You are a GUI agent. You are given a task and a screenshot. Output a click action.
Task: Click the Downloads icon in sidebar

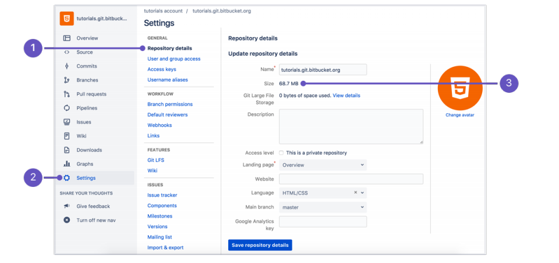coord(67,150)
